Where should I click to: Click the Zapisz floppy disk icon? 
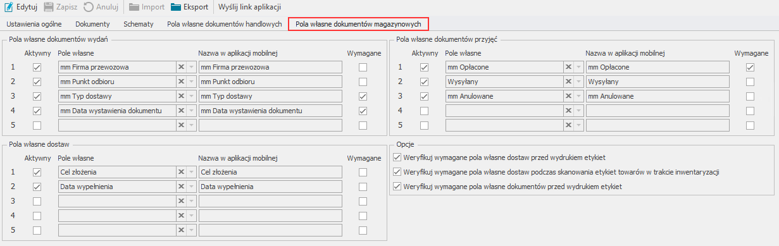[49, 8]
